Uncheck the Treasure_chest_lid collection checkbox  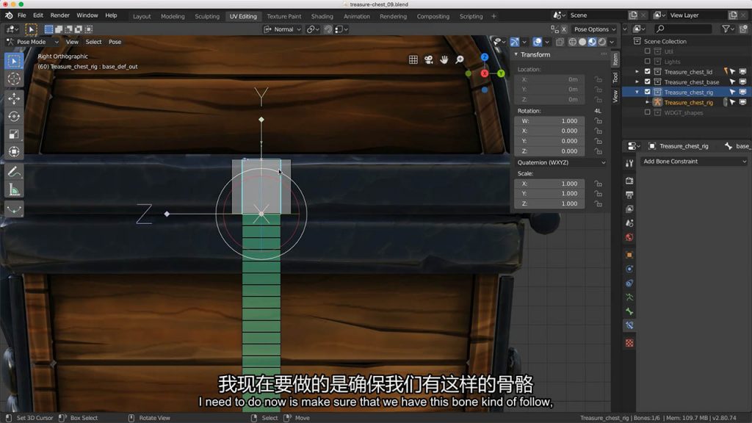pyautogui.click(x=647, y=72)
